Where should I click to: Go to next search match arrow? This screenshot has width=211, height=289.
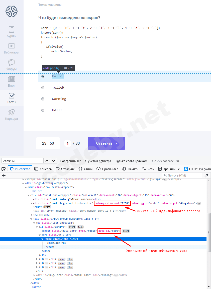54,161
